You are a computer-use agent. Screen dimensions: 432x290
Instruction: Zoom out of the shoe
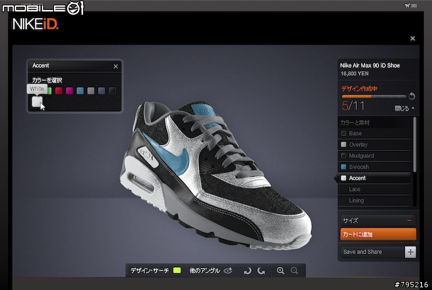point(294,270)
